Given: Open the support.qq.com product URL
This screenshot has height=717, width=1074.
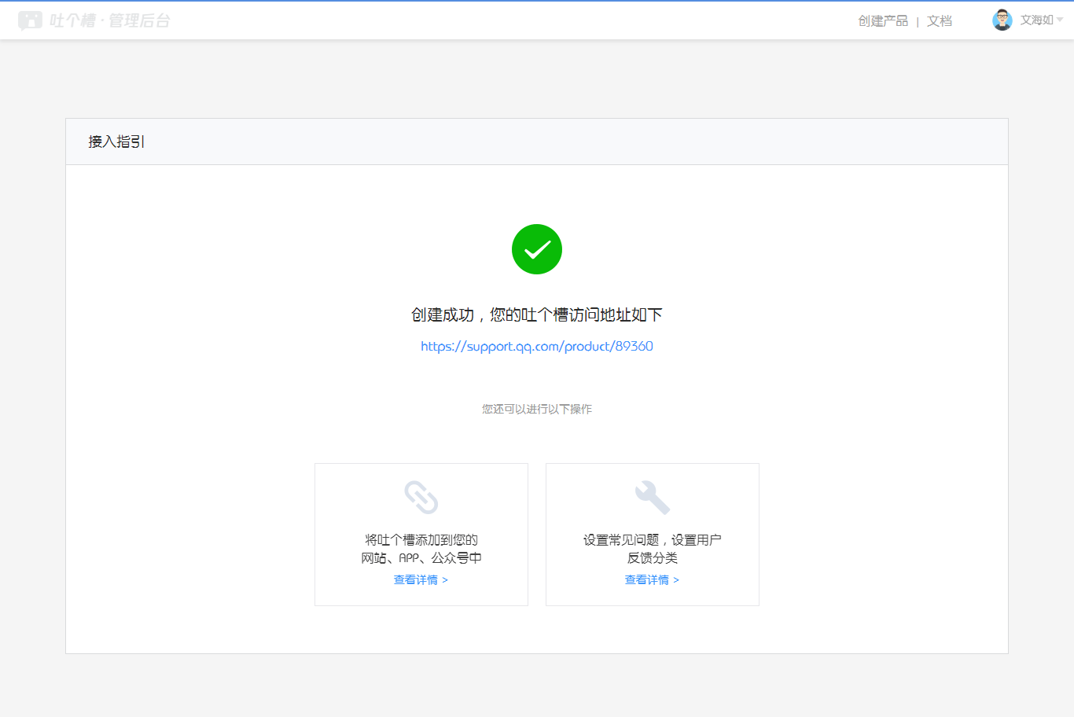Looking at the screenshot, I should coord(537,346).
